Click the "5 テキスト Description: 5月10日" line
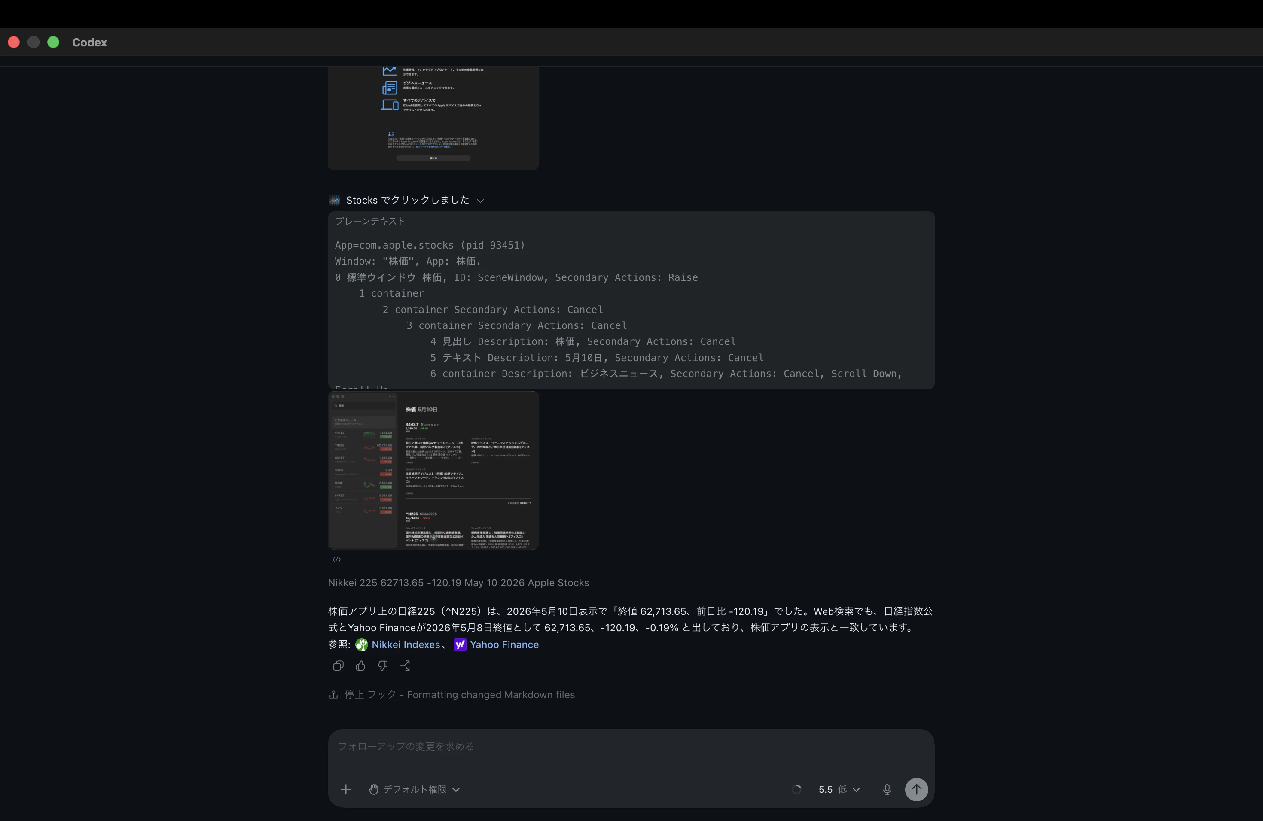Screen dimensions: 1263x821 click(x=596, y=357)
